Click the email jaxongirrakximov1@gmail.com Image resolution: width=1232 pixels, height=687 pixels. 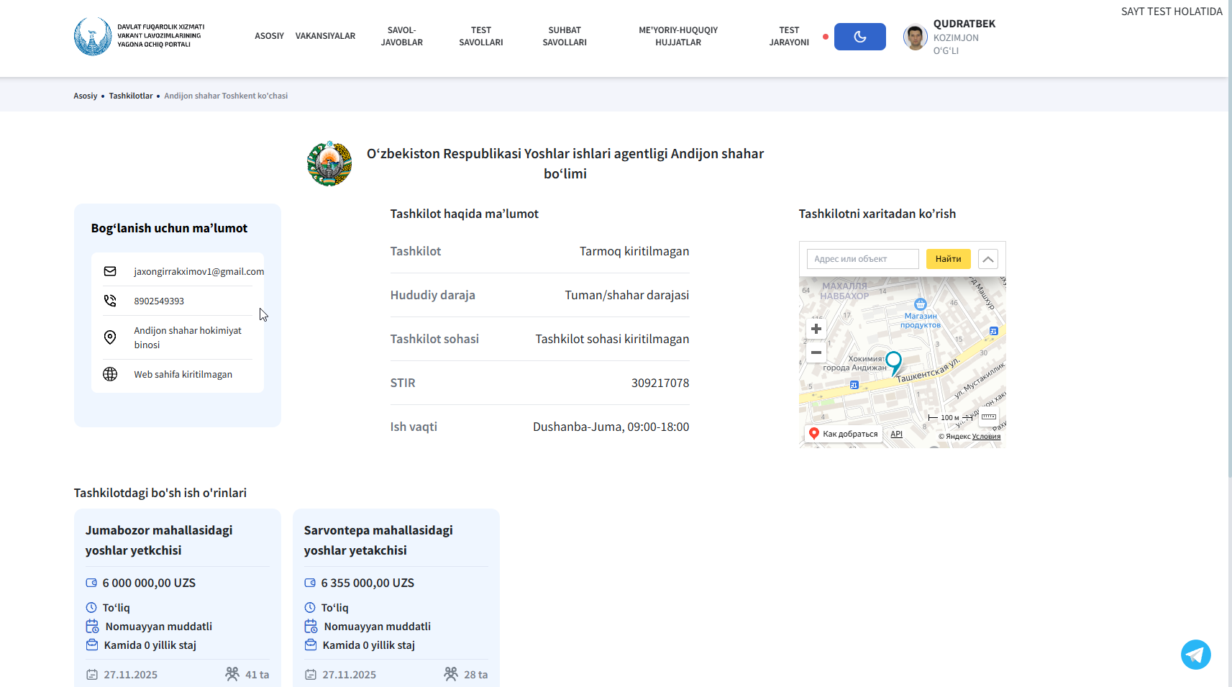[x=199, y=271]
